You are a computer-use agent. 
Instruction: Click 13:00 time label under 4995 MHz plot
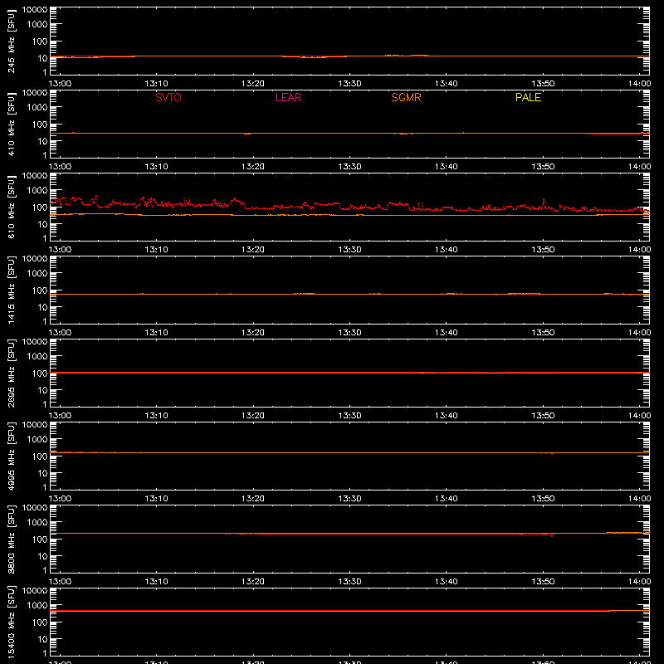pos(60,499)
